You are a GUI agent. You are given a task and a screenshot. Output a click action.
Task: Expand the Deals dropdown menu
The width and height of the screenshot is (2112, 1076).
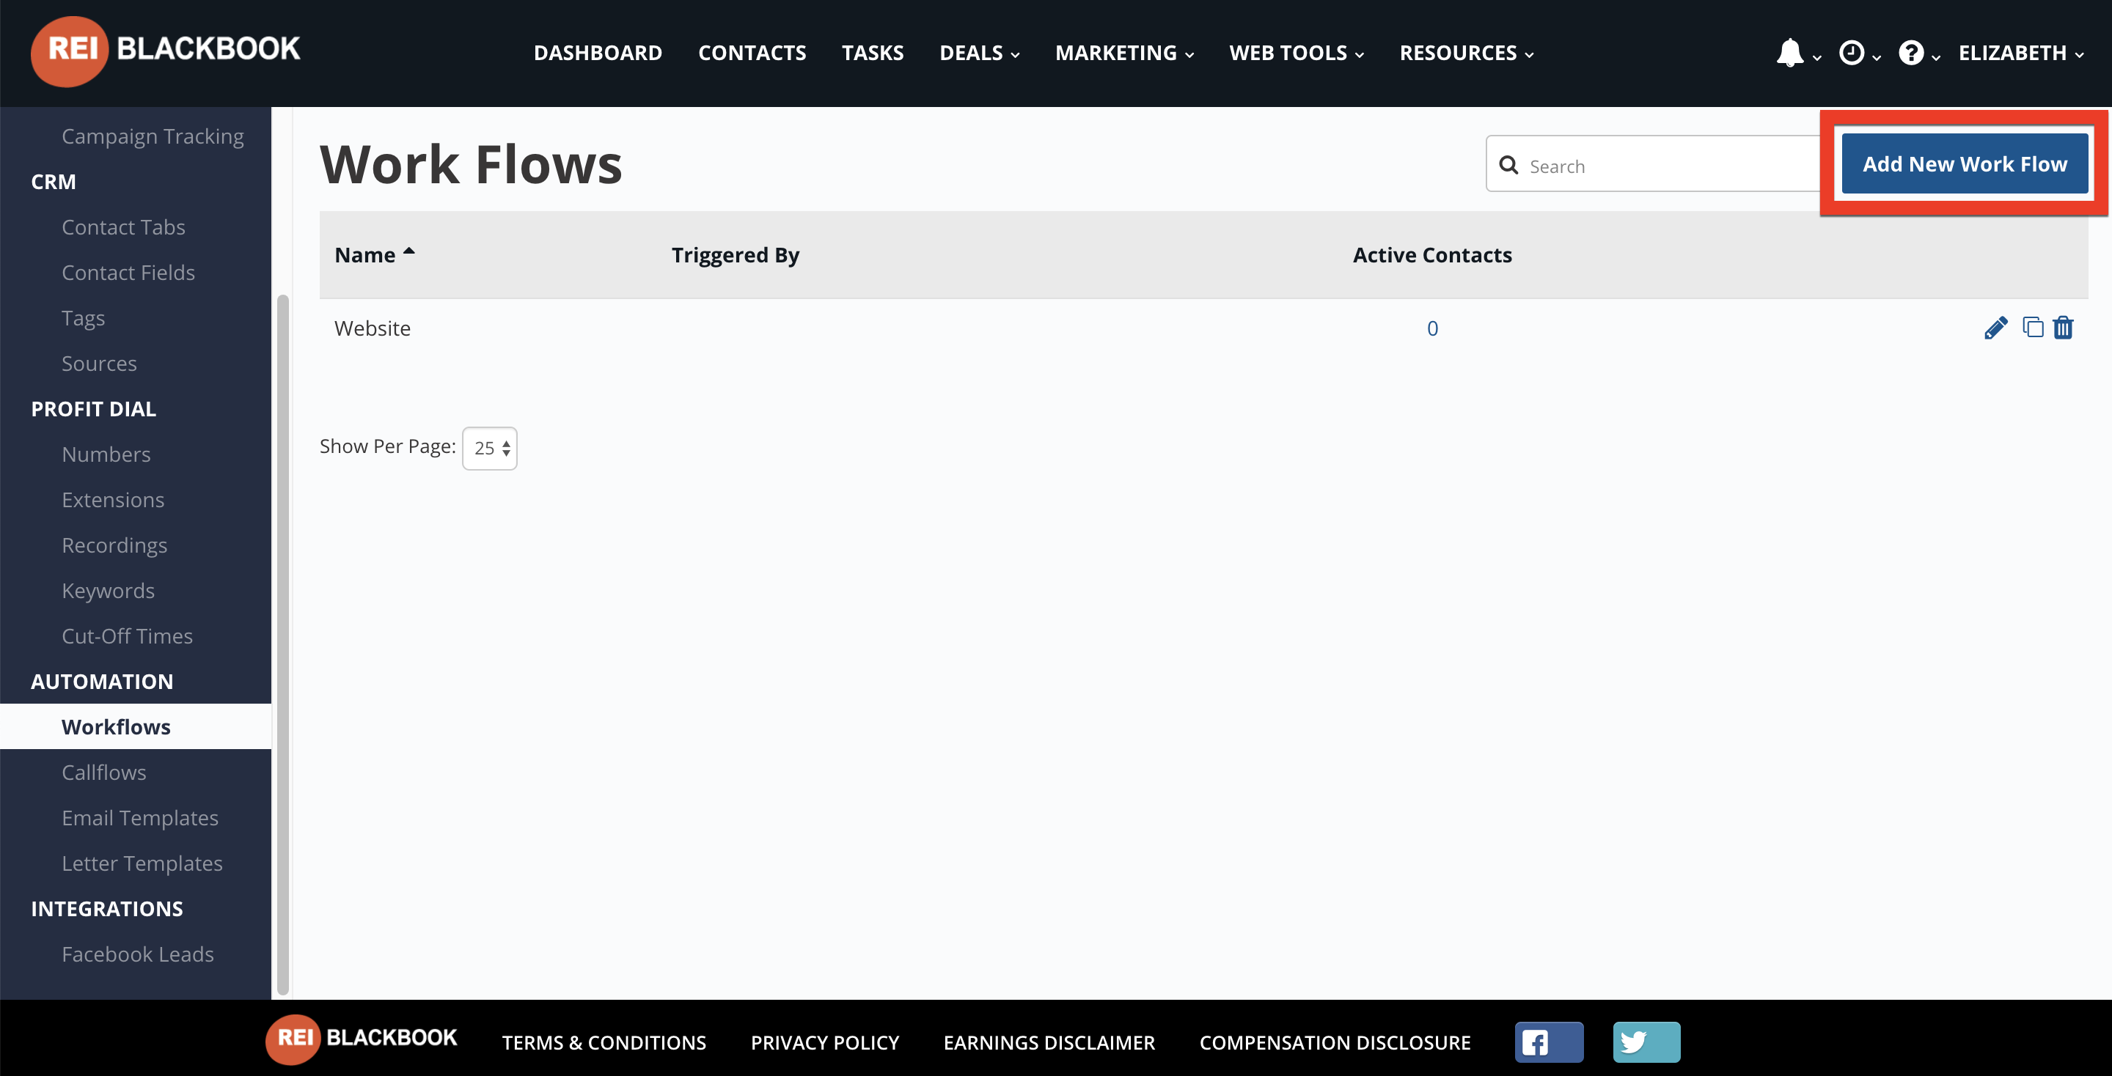(980, 54)
